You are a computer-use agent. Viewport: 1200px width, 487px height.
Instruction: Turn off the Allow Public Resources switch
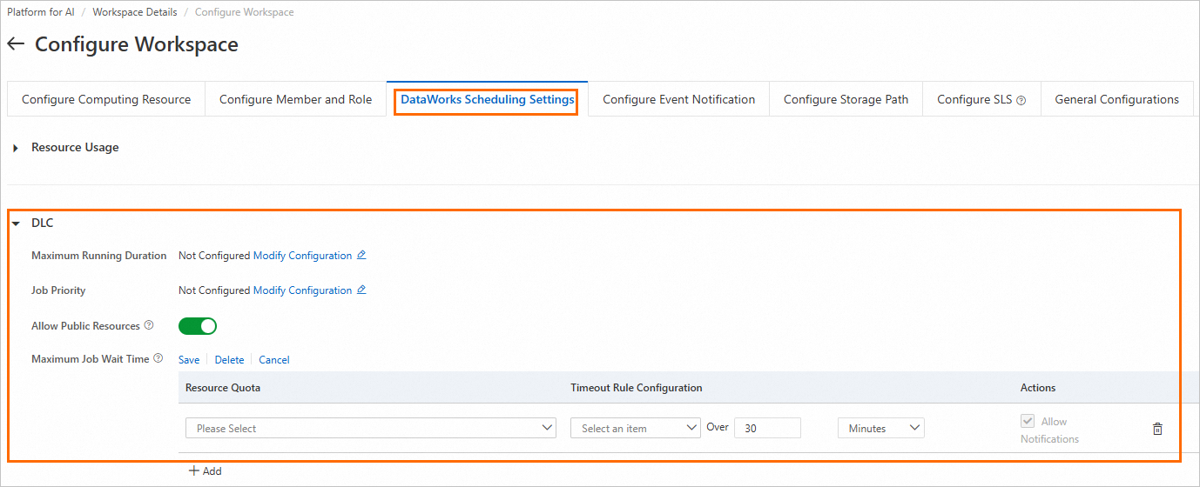coord(198,326)
